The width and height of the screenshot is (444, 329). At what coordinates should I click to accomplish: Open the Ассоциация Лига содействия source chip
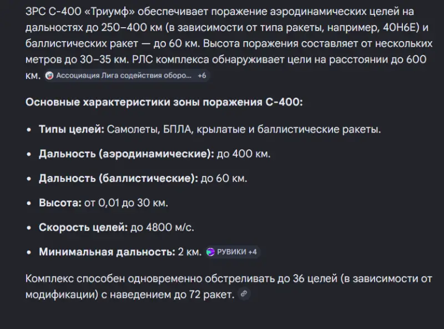pyautogui.click(x=124, y=75)
